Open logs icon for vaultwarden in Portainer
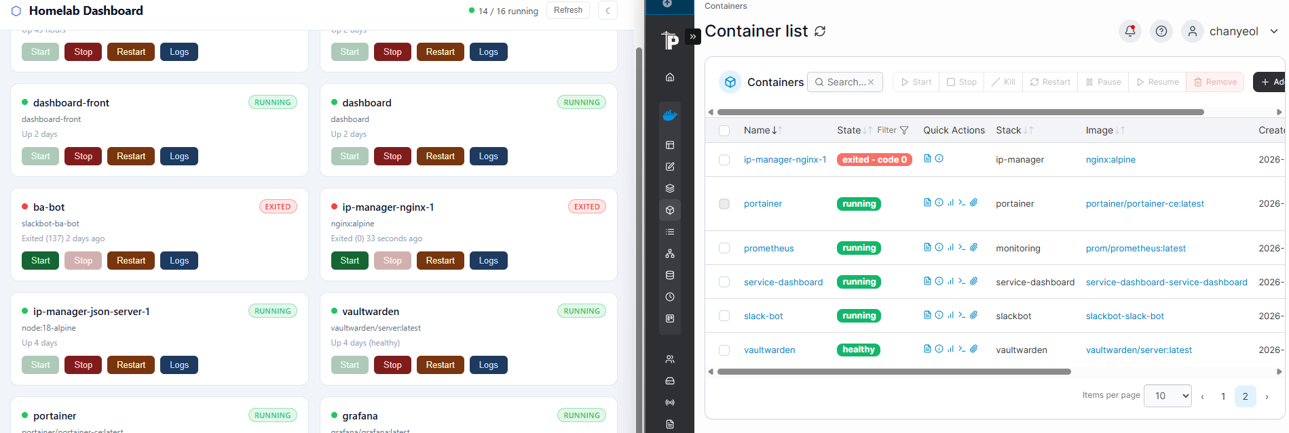The image size is (1289, 433). [927, 349]
